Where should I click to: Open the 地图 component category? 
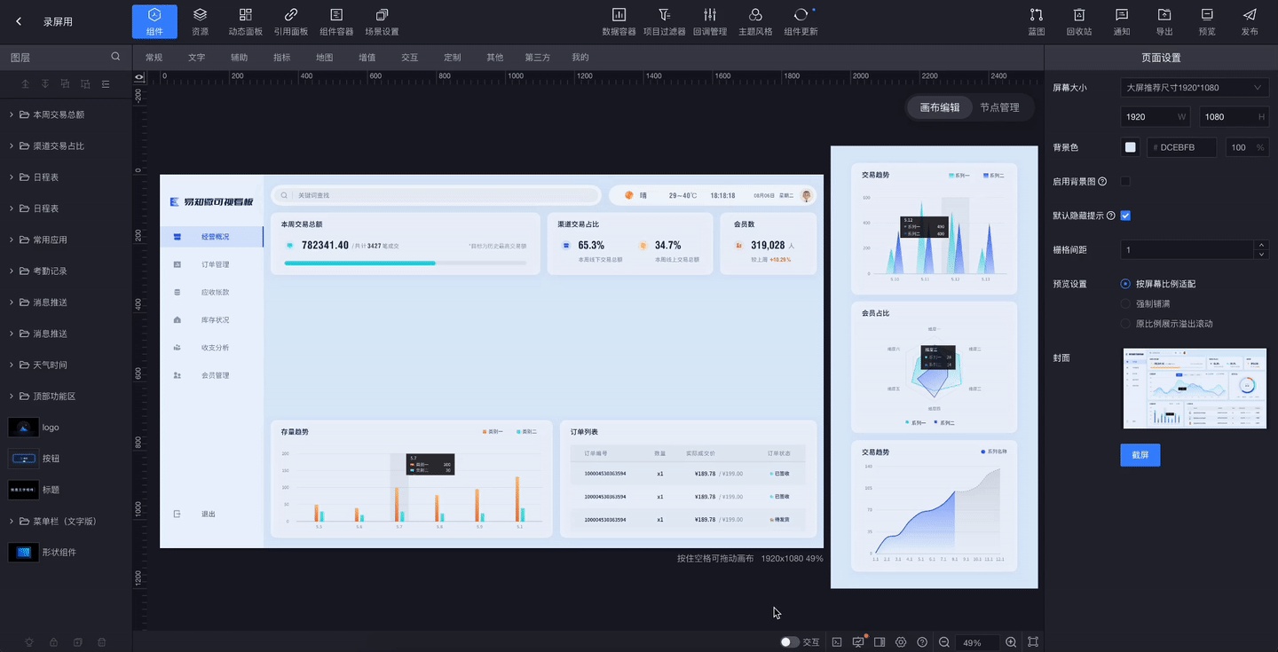[324, 58]
